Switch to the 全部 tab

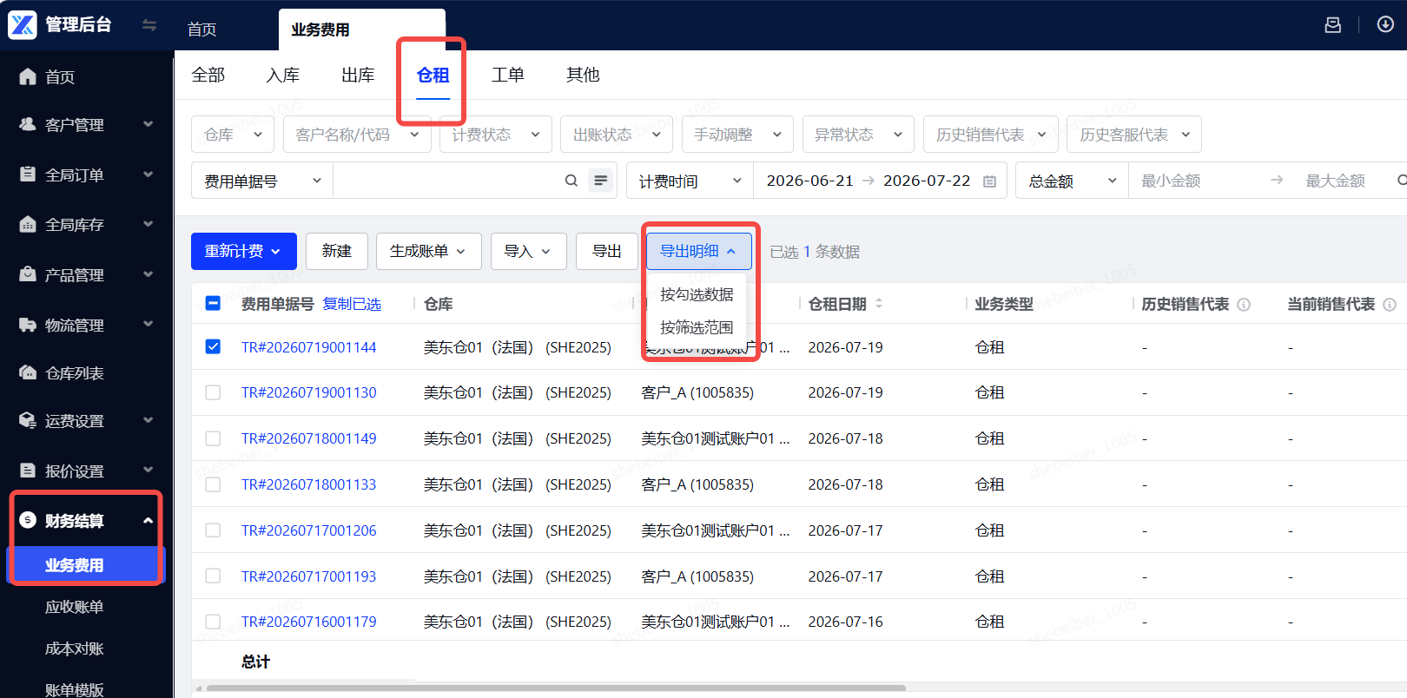pos(208,75)
